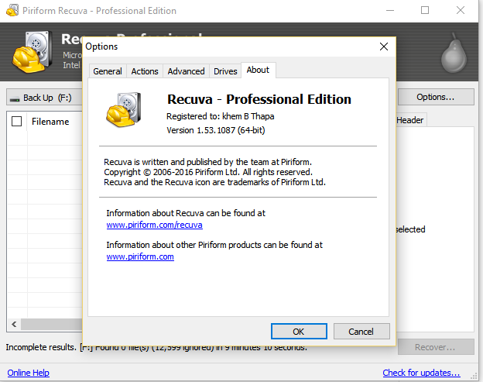The width and height of the screenshot is (483, 382).
Task: Select the About tab
Action: pyautogui.click(x=258, y=70)
